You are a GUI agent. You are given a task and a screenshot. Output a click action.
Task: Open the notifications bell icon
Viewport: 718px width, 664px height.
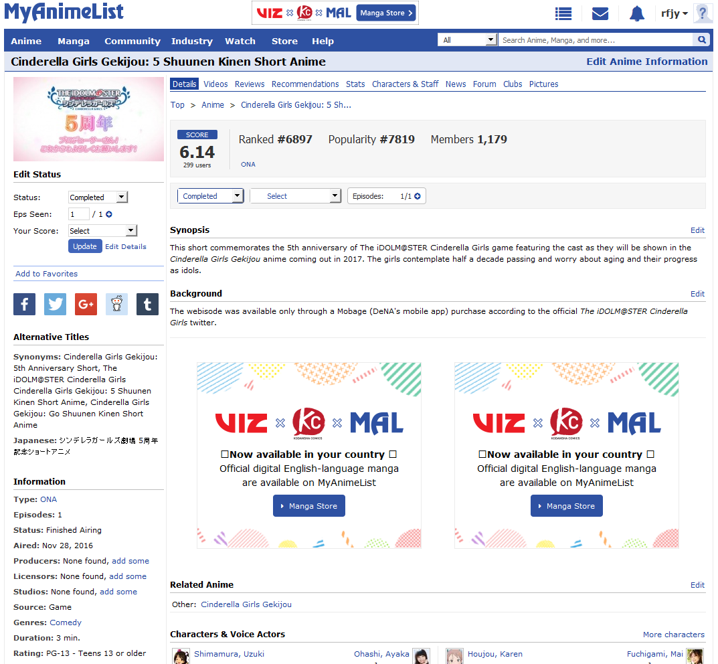[x=636, y=14]
